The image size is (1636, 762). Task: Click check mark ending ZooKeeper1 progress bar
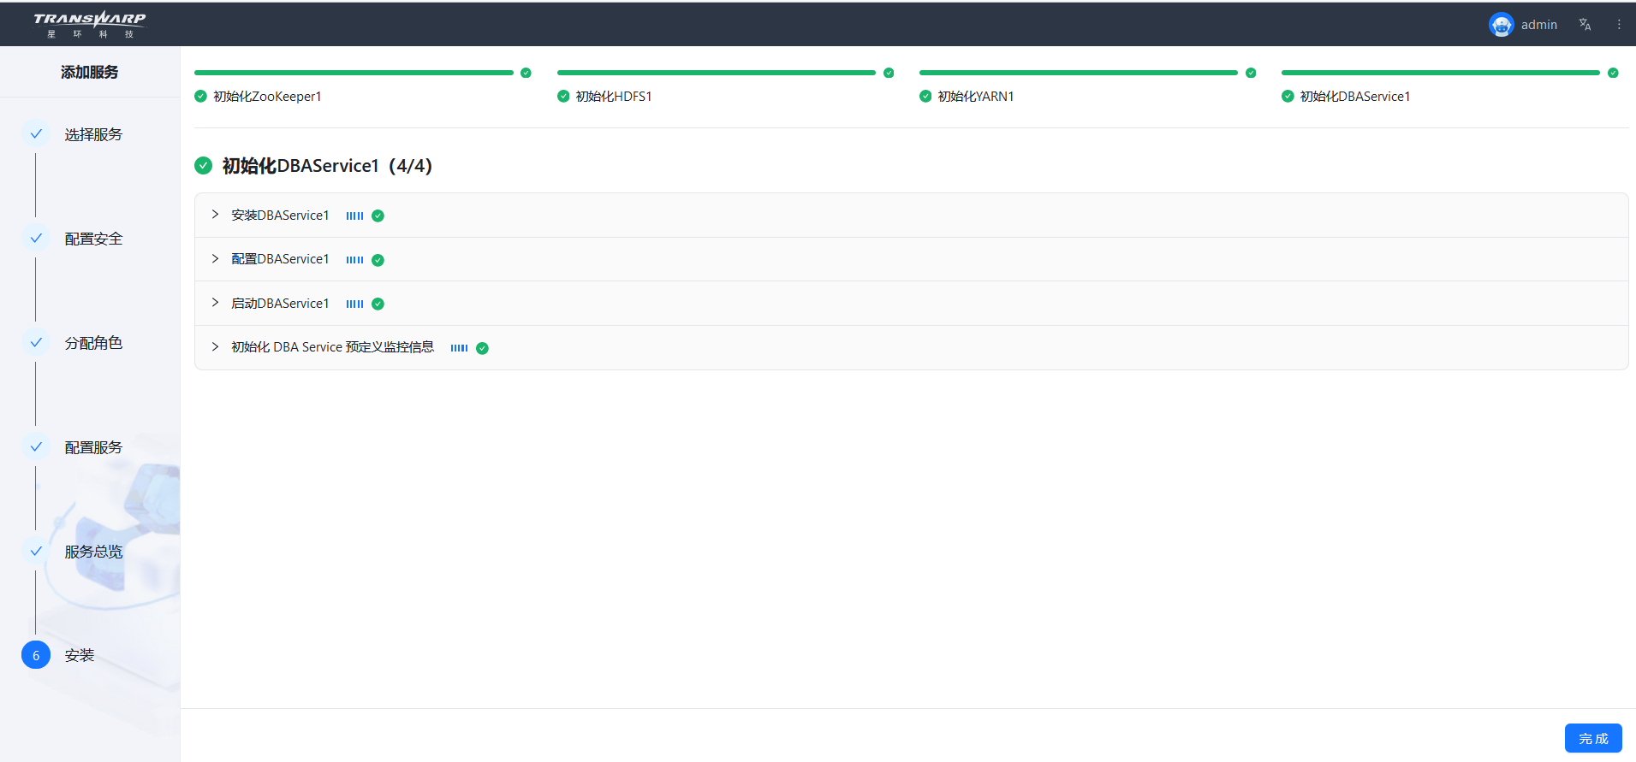click(x=526, y=73)
